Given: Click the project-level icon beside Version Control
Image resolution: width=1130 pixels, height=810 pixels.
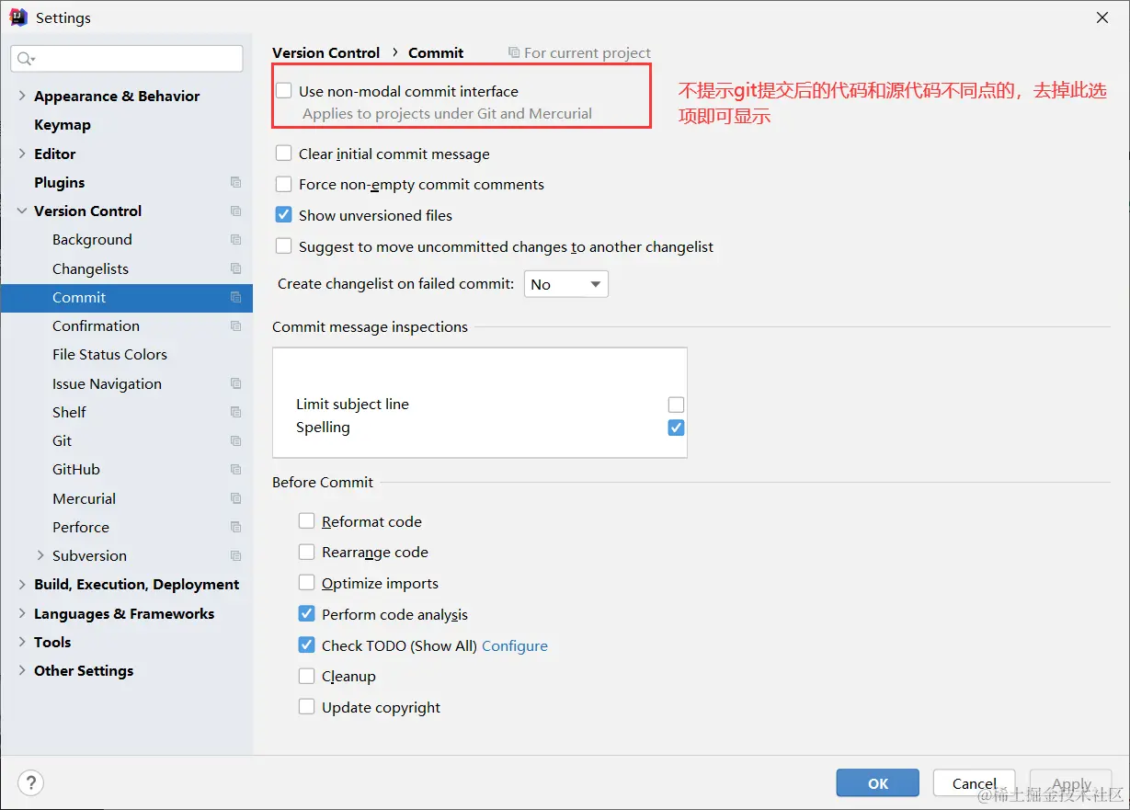Looking at the screenshot, I should (235, 211).
